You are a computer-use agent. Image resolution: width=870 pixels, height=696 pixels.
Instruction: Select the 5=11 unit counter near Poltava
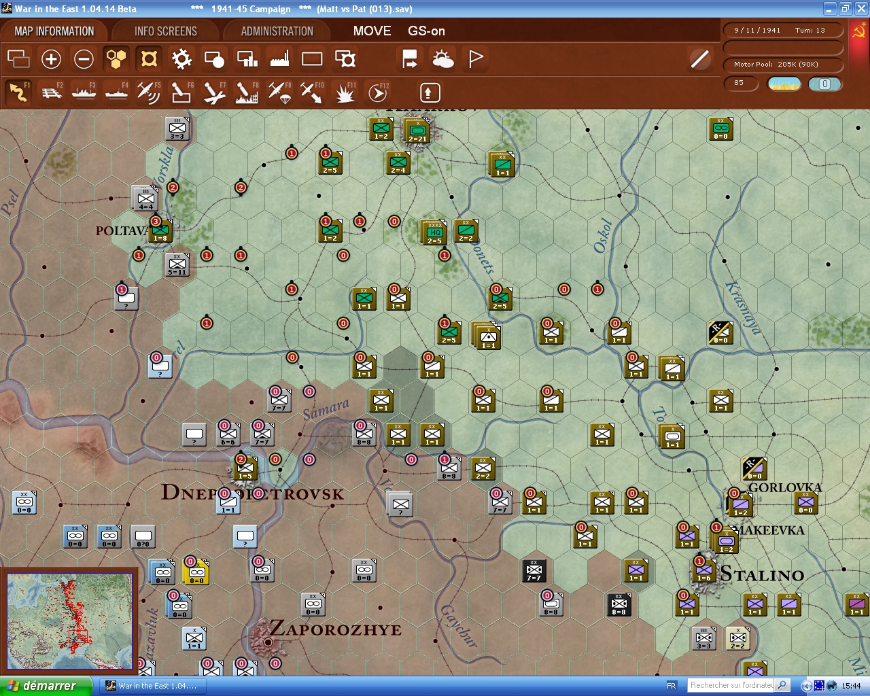coord(177,265)
